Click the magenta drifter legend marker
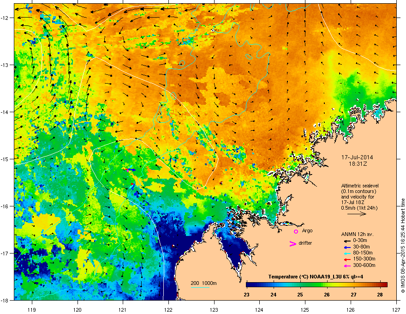This screenshot has height=314, width=406. pyautogui.click(x=293, y=243)
